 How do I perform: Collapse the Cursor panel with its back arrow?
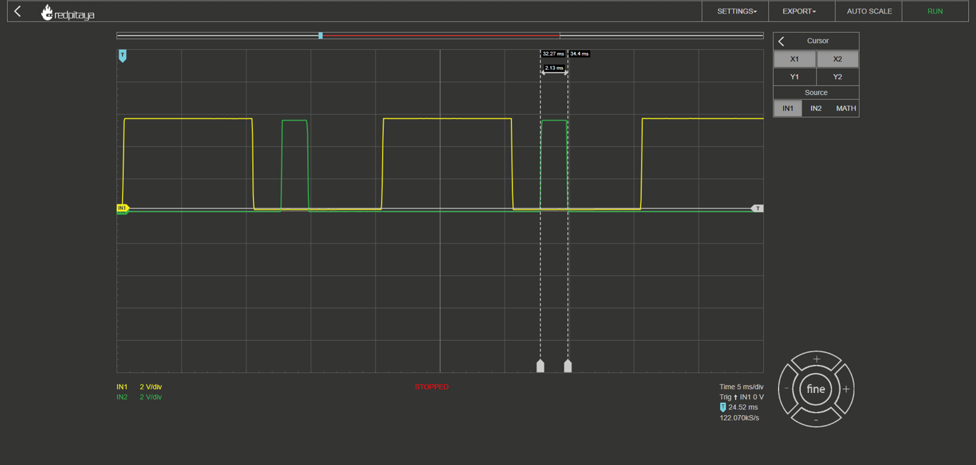pyautogui.click(x=781, y=41)
